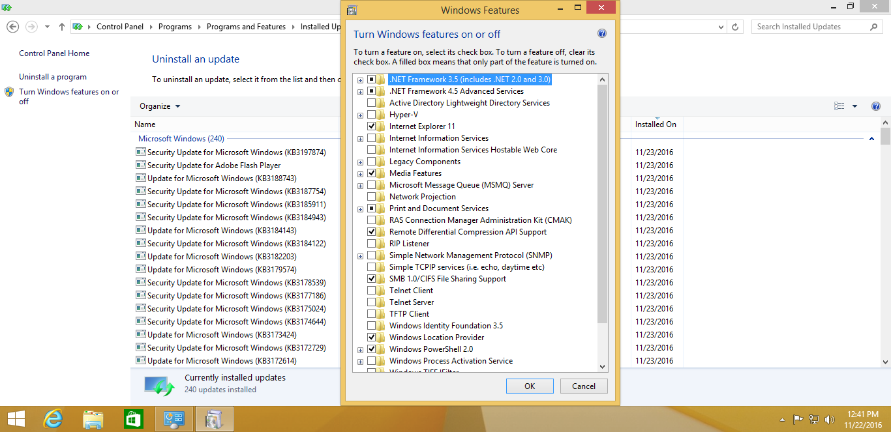
Task: Open File Explorer taskbar icon
Action: tap(93, 419)
